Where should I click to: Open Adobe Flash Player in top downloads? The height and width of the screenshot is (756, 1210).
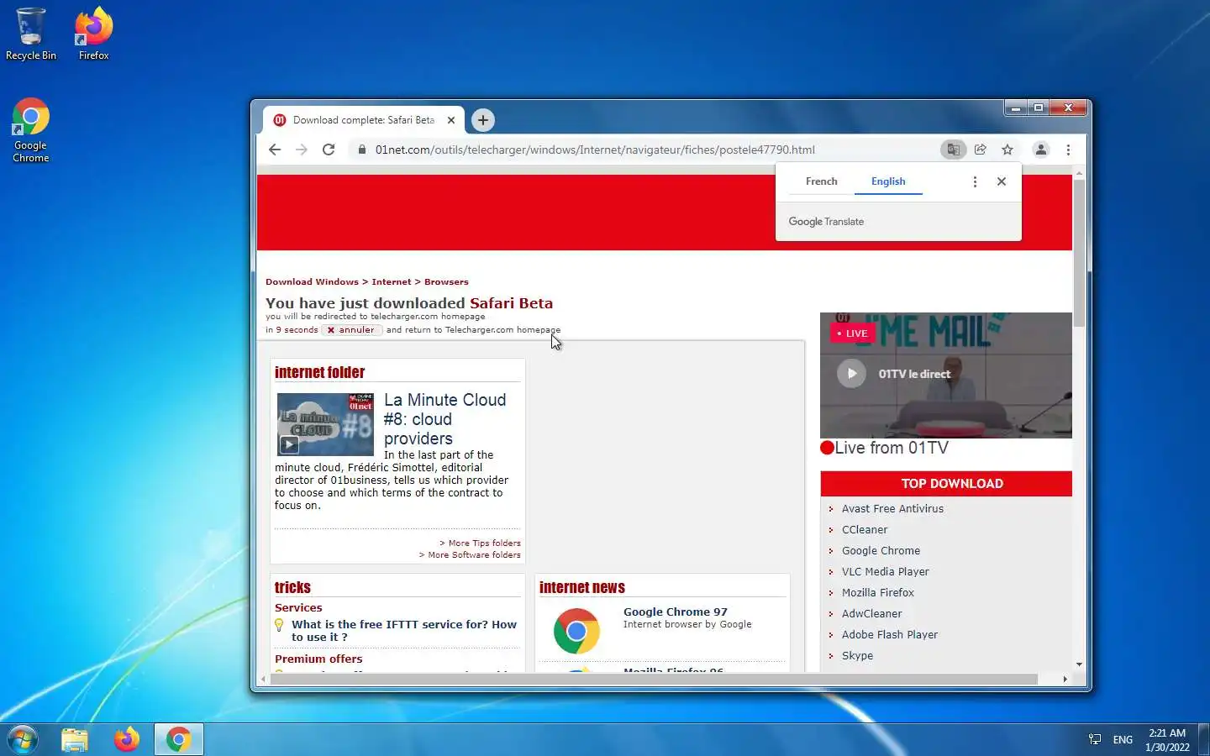pyautogui.click(x=889, y=635)
